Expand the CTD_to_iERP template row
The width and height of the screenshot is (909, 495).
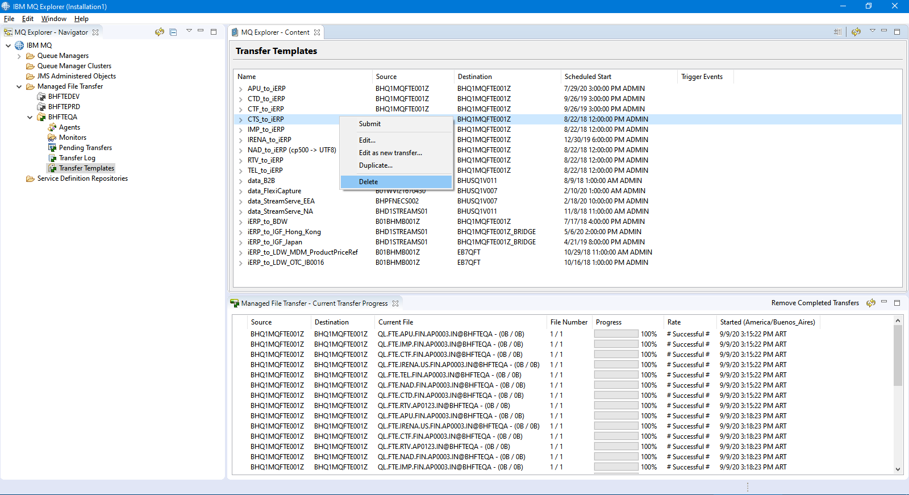[241, 99]
